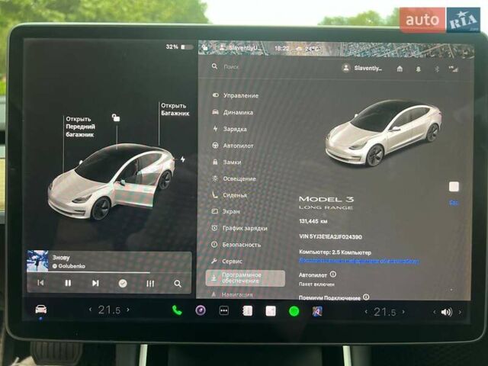Toggle the door lock icon above the car

coord(115,117)
